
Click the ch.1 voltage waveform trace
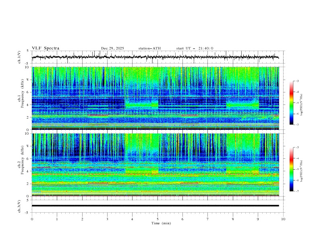tap(155, 57)
